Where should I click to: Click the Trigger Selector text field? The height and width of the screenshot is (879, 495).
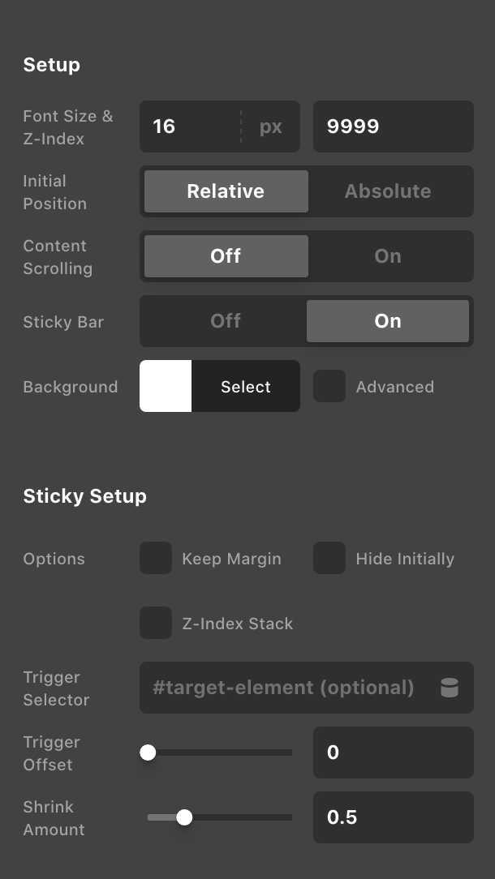[284, 688]
